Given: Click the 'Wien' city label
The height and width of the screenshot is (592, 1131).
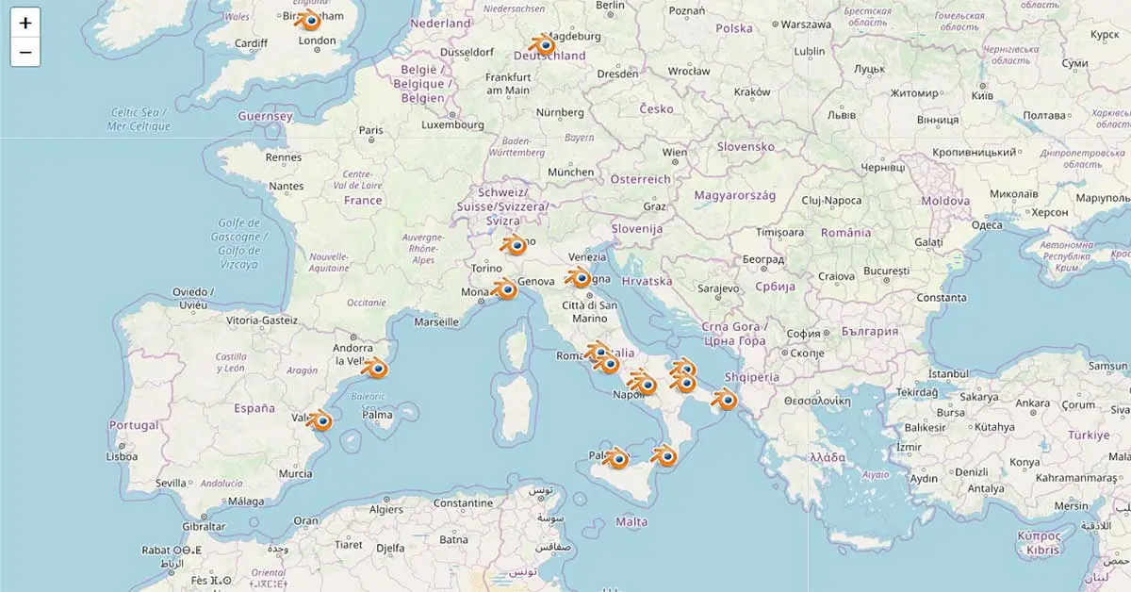Looking at the screenshot, I should [675, 152].
